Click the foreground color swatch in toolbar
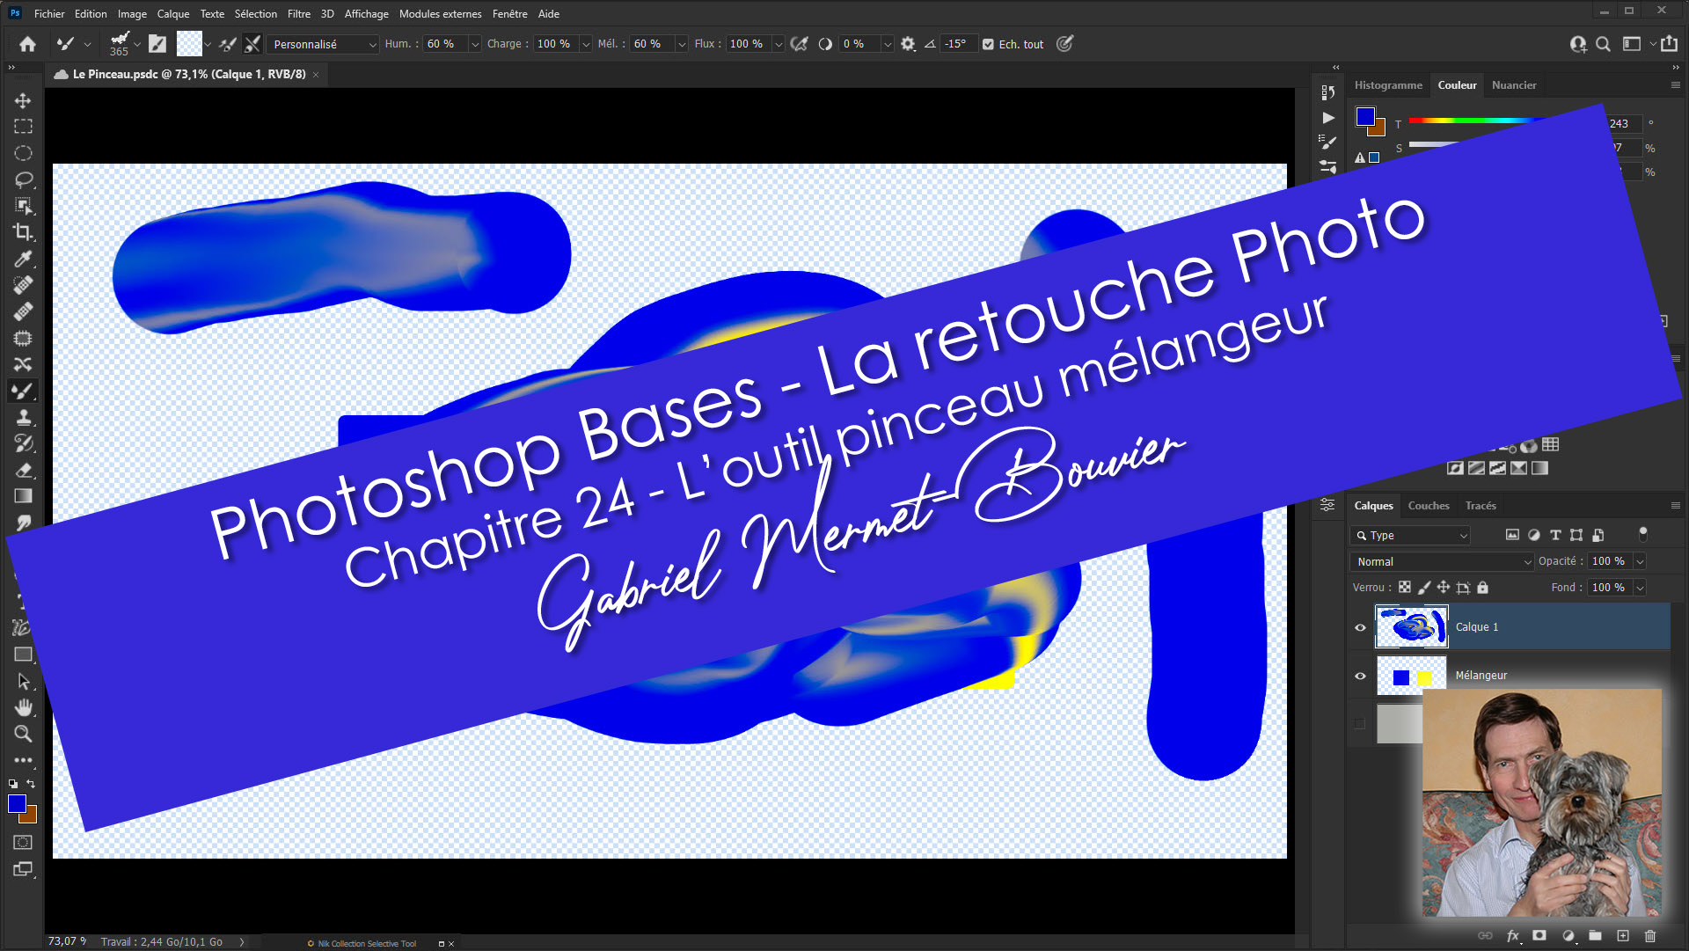The width and height of the screenshot is (1689, 951). tap(17, 803)
